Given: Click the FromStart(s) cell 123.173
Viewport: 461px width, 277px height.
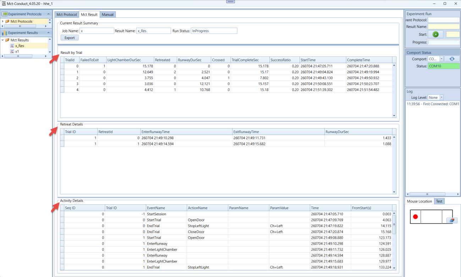Looking at the screenshot, I should click(x=371, y=238).
